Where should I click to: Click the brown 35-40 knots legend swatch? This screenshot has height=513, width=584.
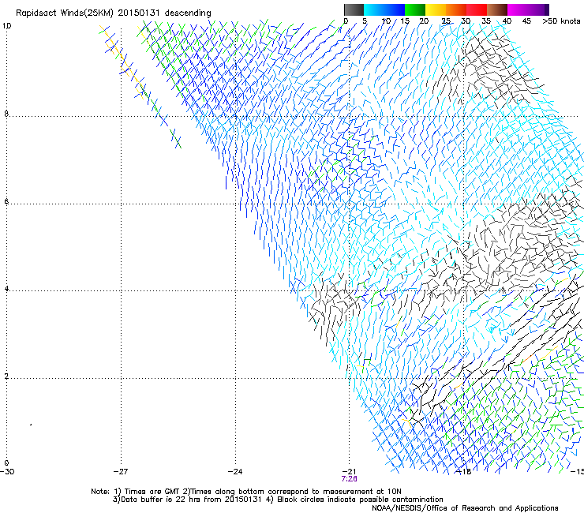click(497, 9)
